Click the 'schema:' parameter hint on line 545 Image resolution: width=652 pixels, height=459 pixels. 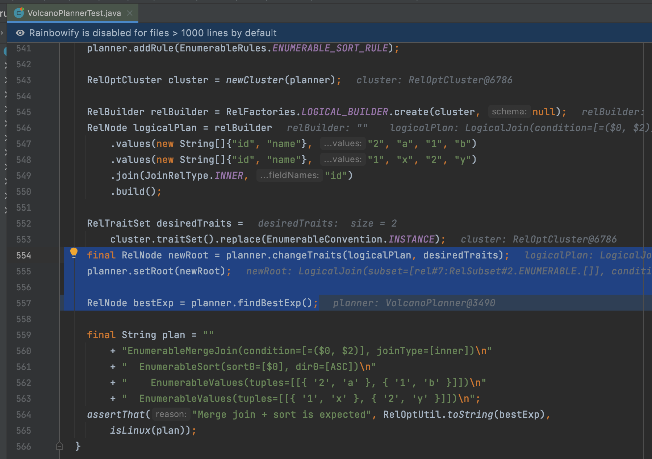pyautogui.click(x=509, y=111)
